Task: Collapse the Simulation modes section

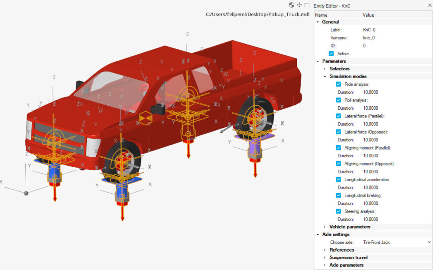Action: point(325,77)
